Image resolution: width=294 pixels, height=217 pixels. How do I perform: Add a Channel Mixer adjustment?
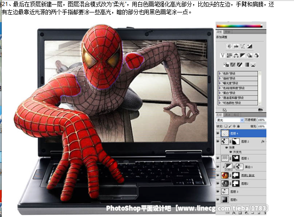coord(256,55)
